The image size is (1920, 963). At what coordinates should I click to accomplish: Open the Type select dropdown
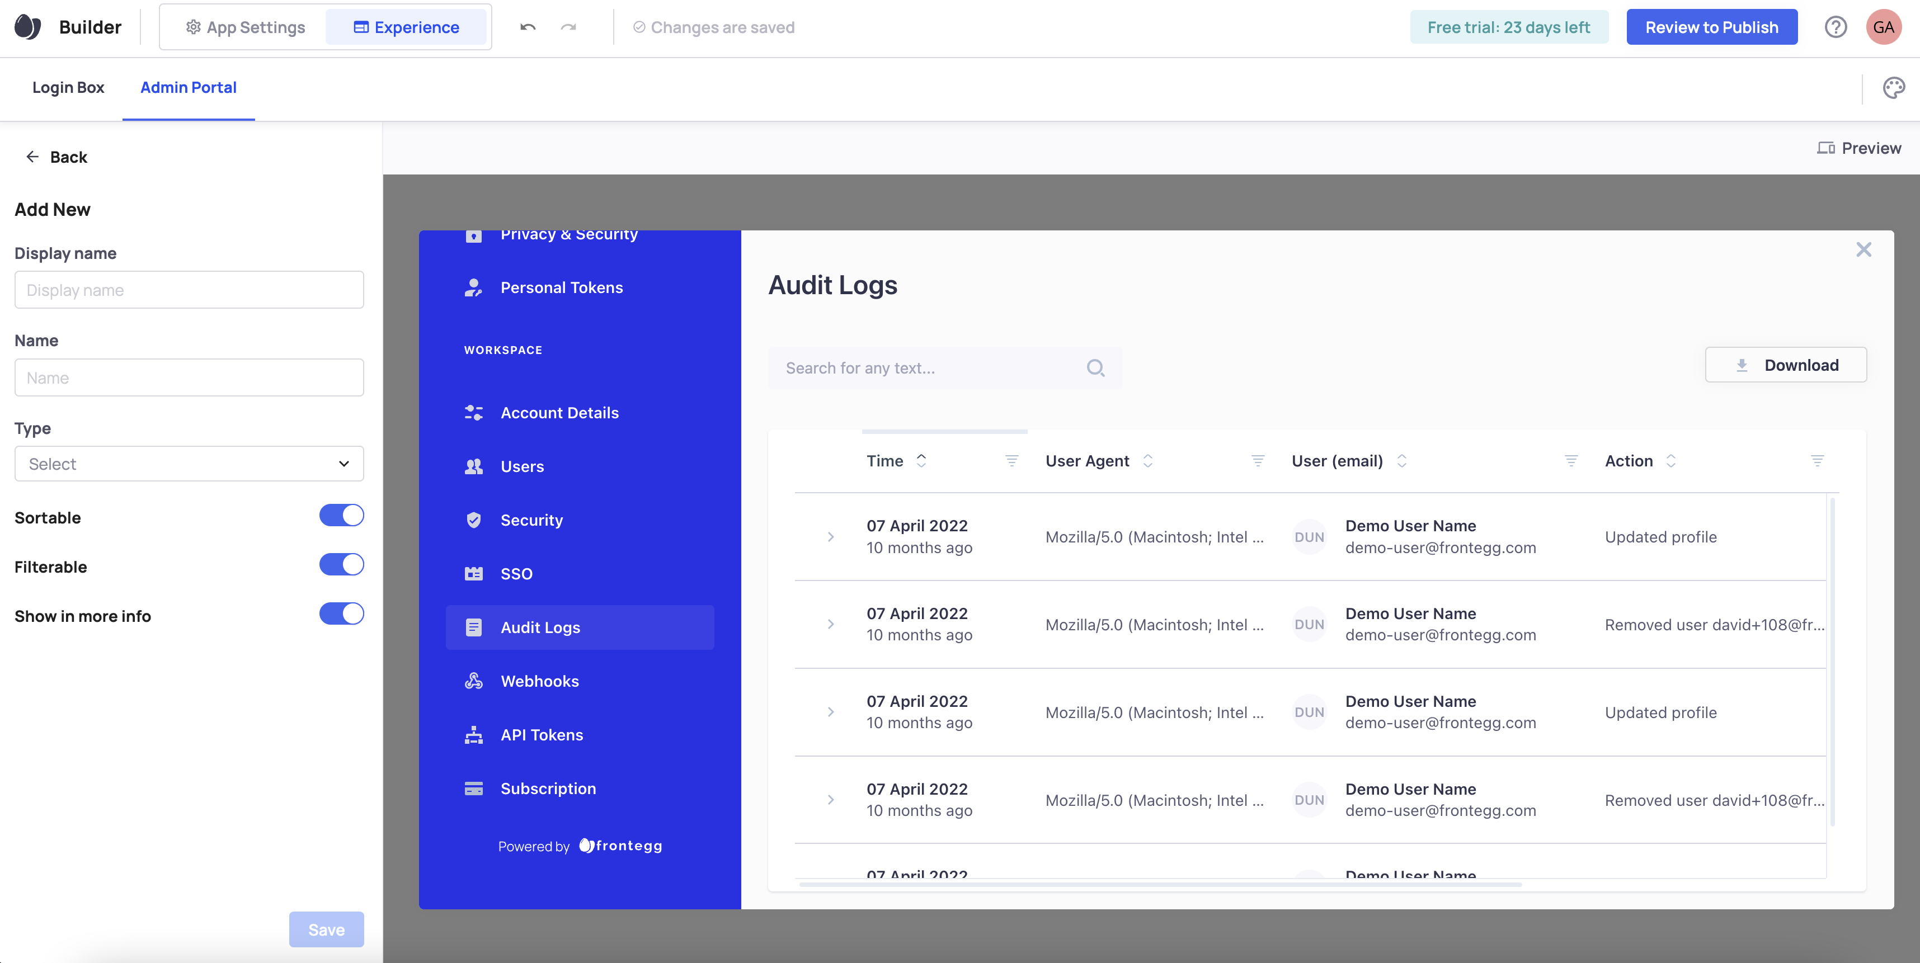(189, 464)
